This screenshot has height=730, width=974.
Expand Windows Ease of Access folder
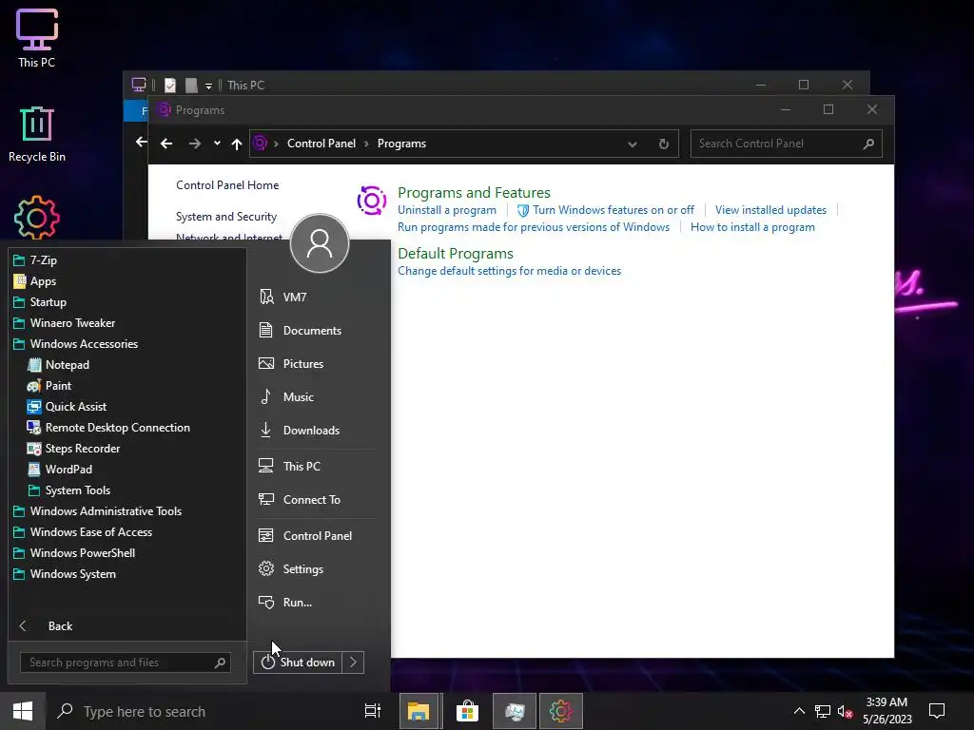click(83, 532)
